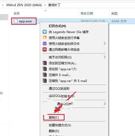Viewport: 135px width, 136px height.
Task: Open breadcrumb chevron before 激活补丁
Action: click(45, 5)
